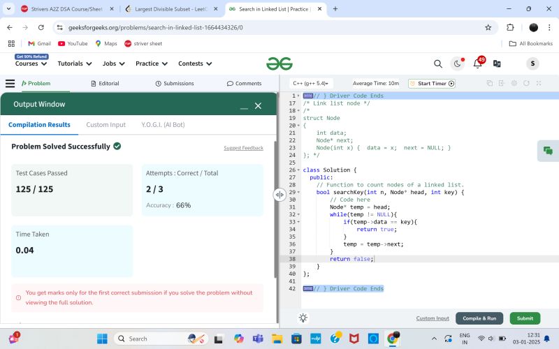Viewport: 559px width, 349px height.
Task: Switch to the Editorial tab
Action: pyautogui.click(x=104, y=84)
